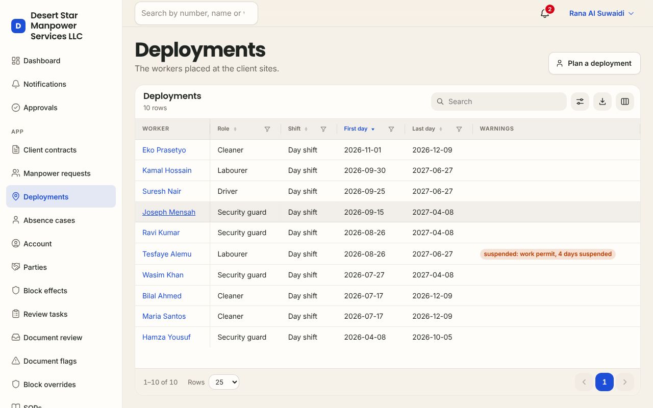Open the notifications bell icon
The height and width of the screenshot is (408, 653).
[545, 13]
